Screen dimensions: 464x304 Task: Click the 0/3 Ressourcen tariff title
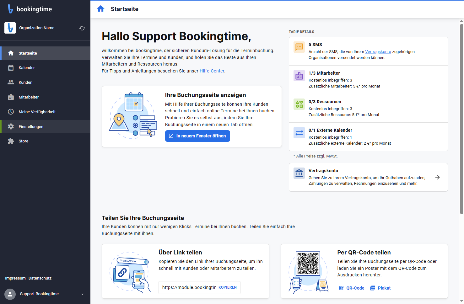(x=325, y=102)
